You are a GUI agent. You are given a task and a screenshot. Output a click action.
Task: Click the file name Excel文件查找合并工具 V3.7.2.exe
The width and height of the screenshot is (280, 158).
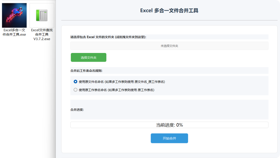tap(42, 34)
